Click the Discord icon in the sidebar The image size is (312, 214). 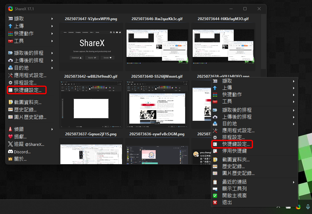[x=10, y=152]
